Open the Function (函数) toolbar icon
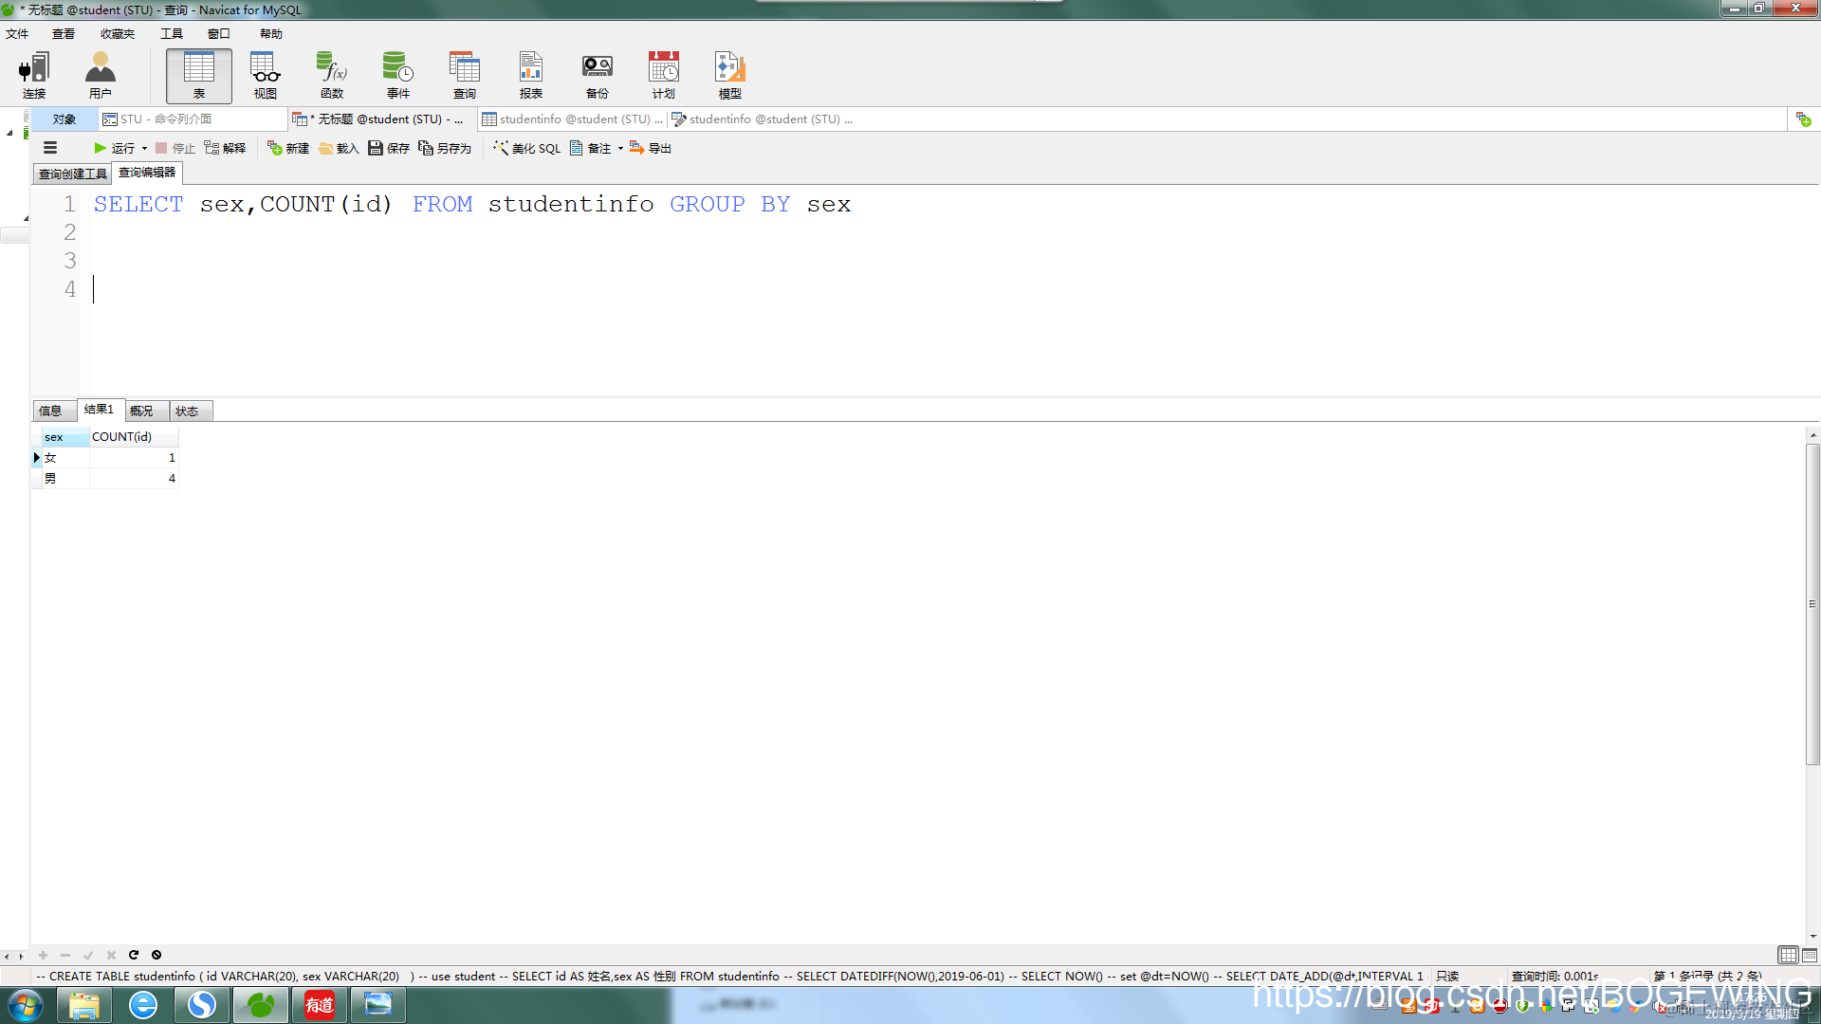Screen dimensions: 1821x1024 pyautogui.click(x=331, y=76)
